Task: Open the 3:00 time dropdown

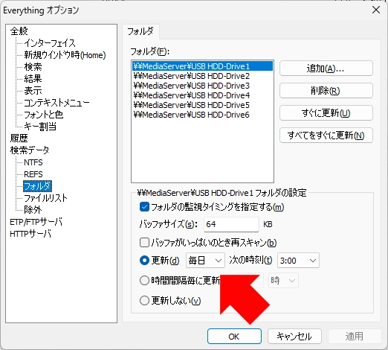Action: coord(298,261)
